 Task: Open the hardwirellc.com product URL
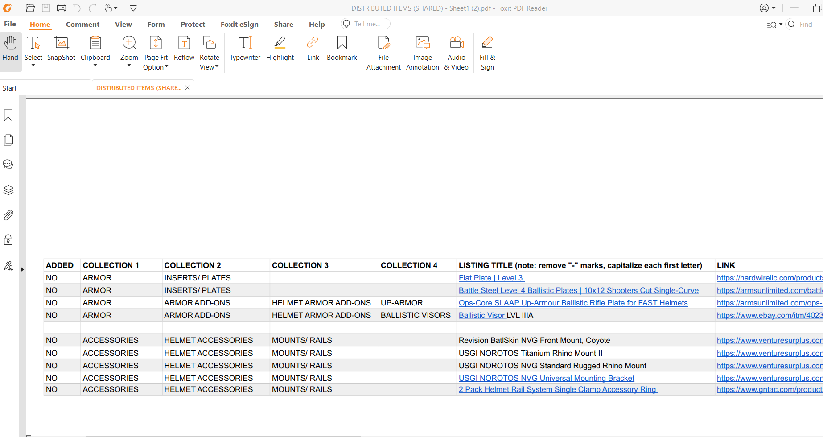pyautogui.click(x=770, y=278)
